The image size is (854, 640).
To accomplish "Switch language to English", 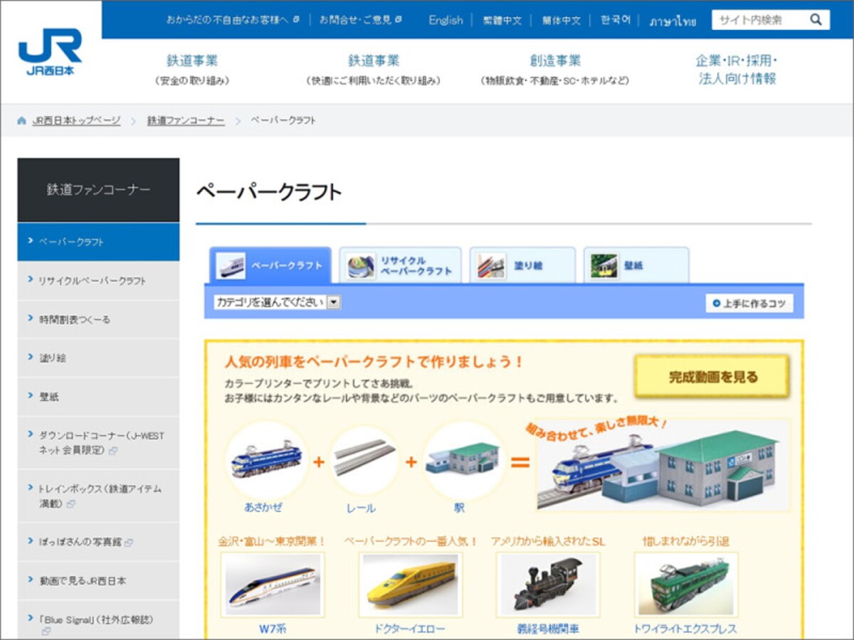I will 446,20.
